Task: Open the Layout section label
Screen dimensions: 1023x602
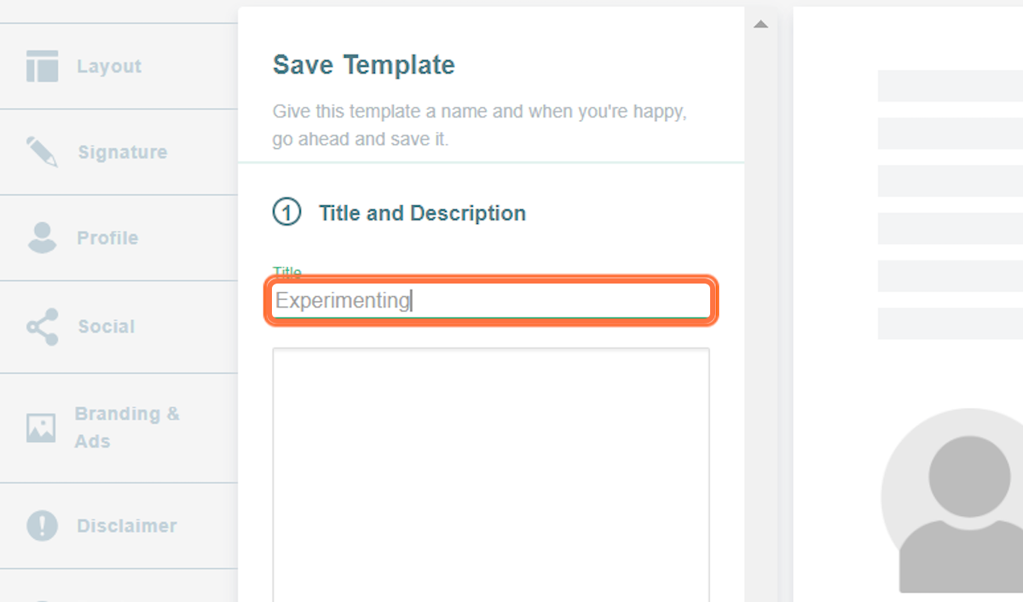Action: (x=109, y=66)
